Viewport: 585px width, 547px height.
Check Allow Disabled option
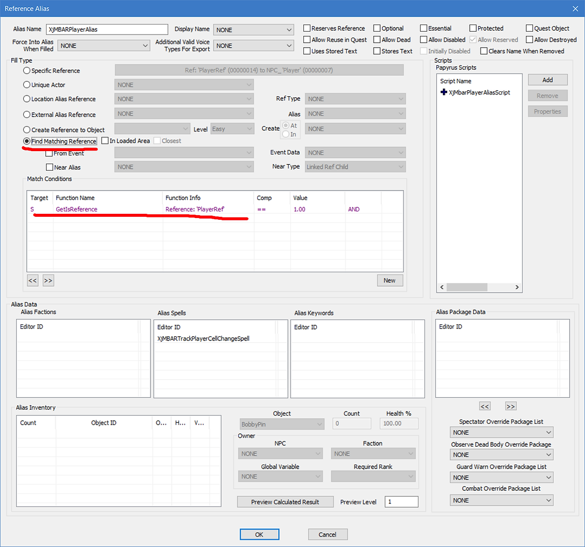tap(423, 39)
